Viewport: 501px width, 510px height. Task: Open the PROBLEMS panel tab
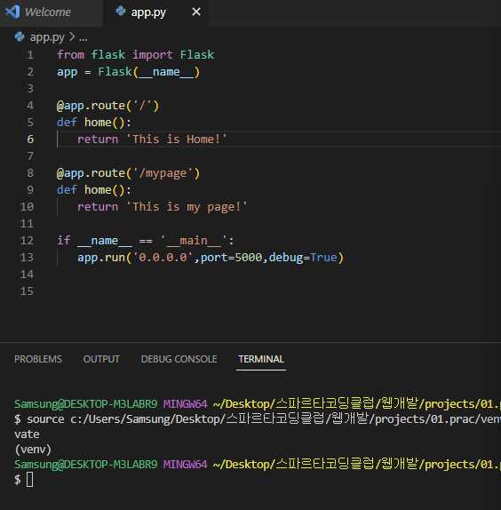[38, 359]
